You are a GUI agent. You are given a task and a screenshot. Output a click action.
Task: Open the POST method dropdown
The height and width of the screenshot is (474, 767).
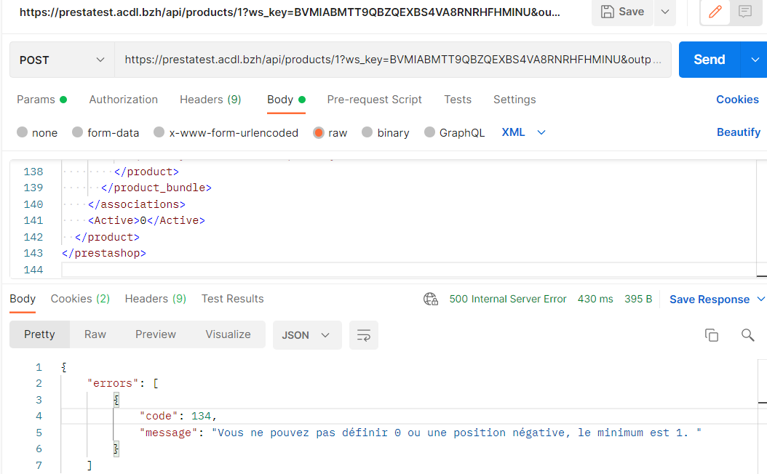61,60
